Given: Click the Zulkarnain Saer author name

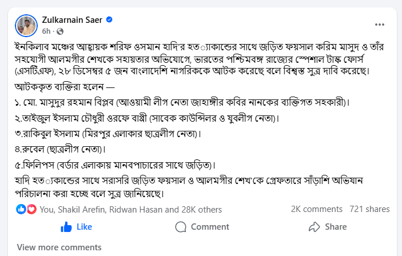Looking at the screenshot, I should [73, 19].
